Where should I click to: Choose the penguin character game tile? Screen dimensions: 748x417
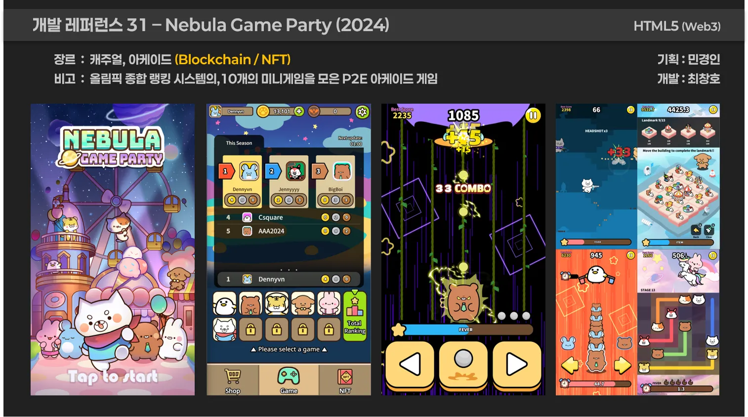click(x=224, y=303)
